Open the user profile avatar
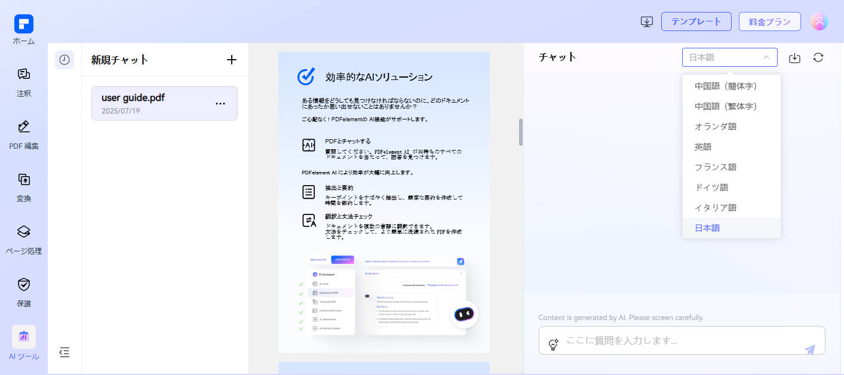The image size is (844, 375). [x=820, y=22]
